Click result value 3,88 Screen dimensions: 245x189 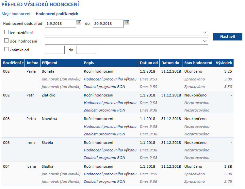point(228,166)
